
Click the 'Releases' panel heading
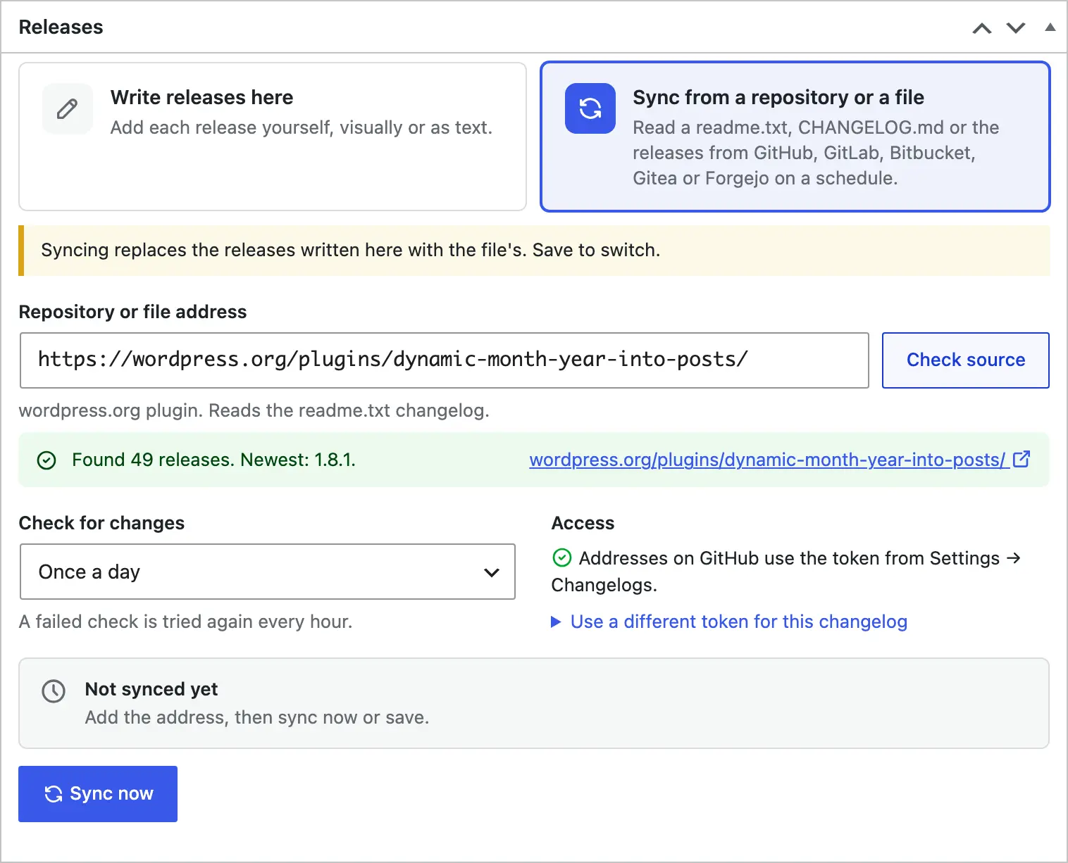click(x=61, y=27)
